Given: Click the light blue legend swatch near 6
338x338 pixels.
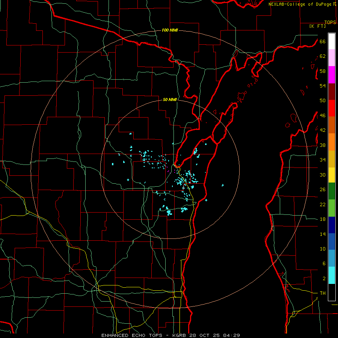Looking at the screenshot, I should click(332, 258).
